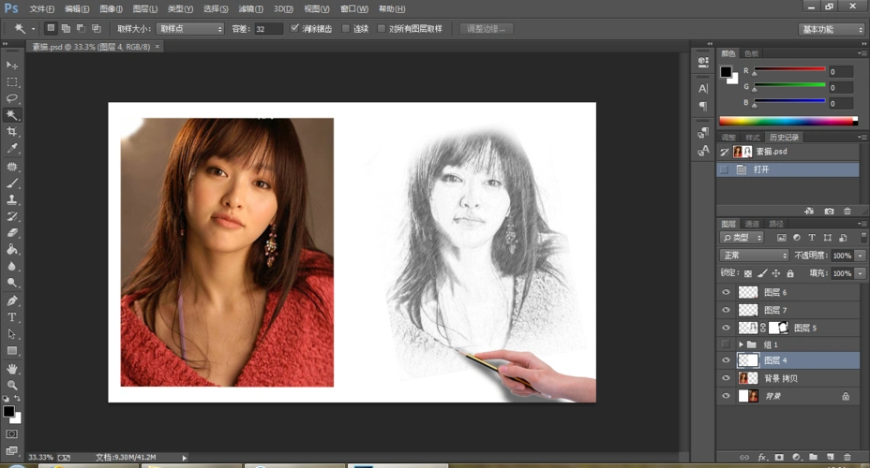The width and height of the screenshot is (870, 468).
Task: Click the add layer style fx icon
Action: (x=762, y=457)
